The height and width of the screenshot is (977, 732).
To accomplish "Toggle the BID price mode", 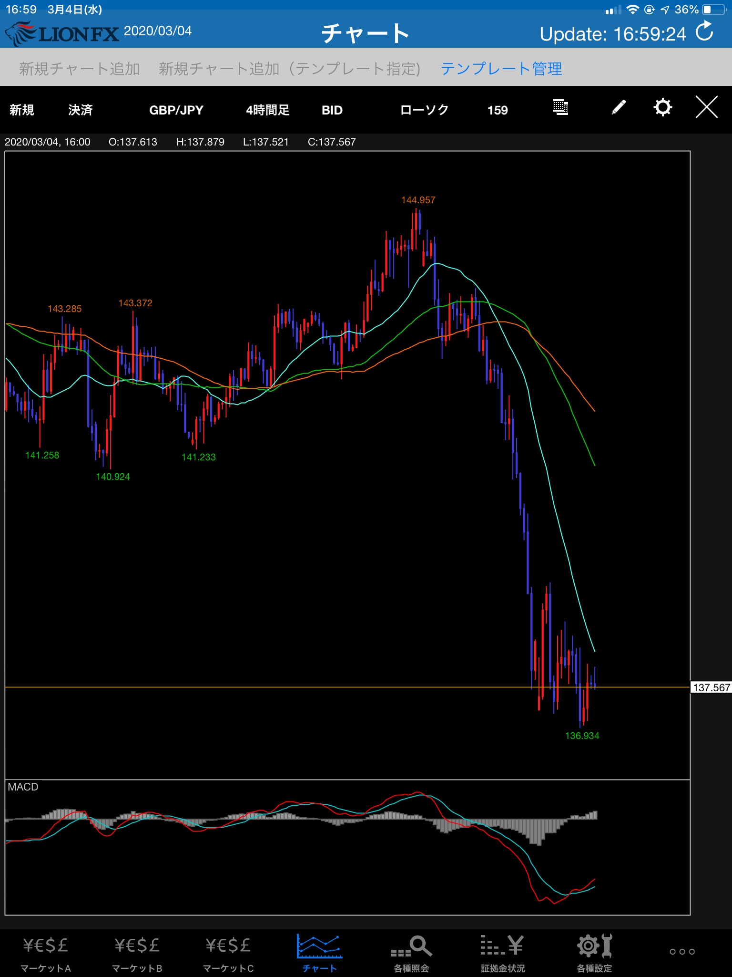I will [x=332, y=110].
